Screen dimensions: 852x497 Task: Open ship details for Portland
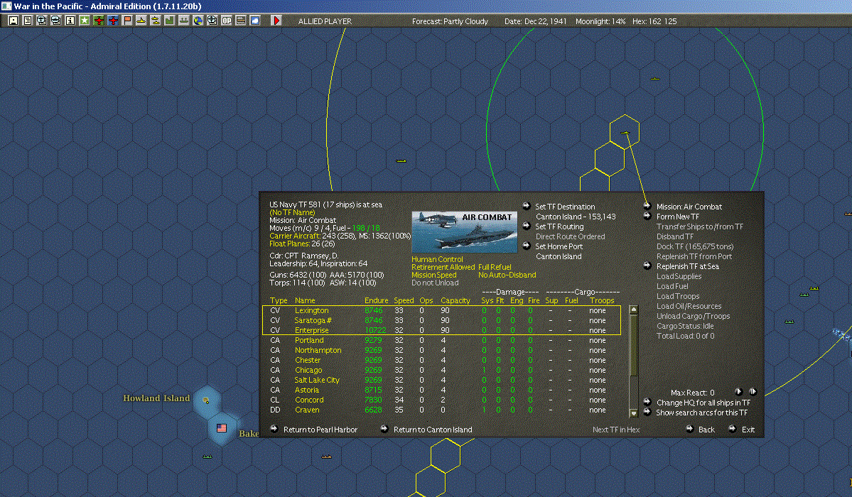point(309,341)
